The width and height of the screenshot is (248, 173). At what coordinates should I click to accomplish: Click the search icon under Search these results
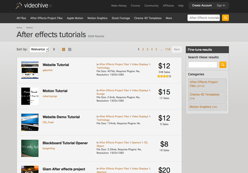[x=223, y=65]
